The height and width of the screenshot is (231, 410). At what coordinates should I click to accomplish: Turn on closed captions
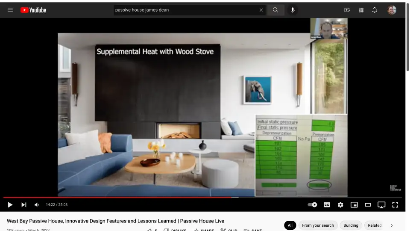pyautogui.click(x=327, y=205)
